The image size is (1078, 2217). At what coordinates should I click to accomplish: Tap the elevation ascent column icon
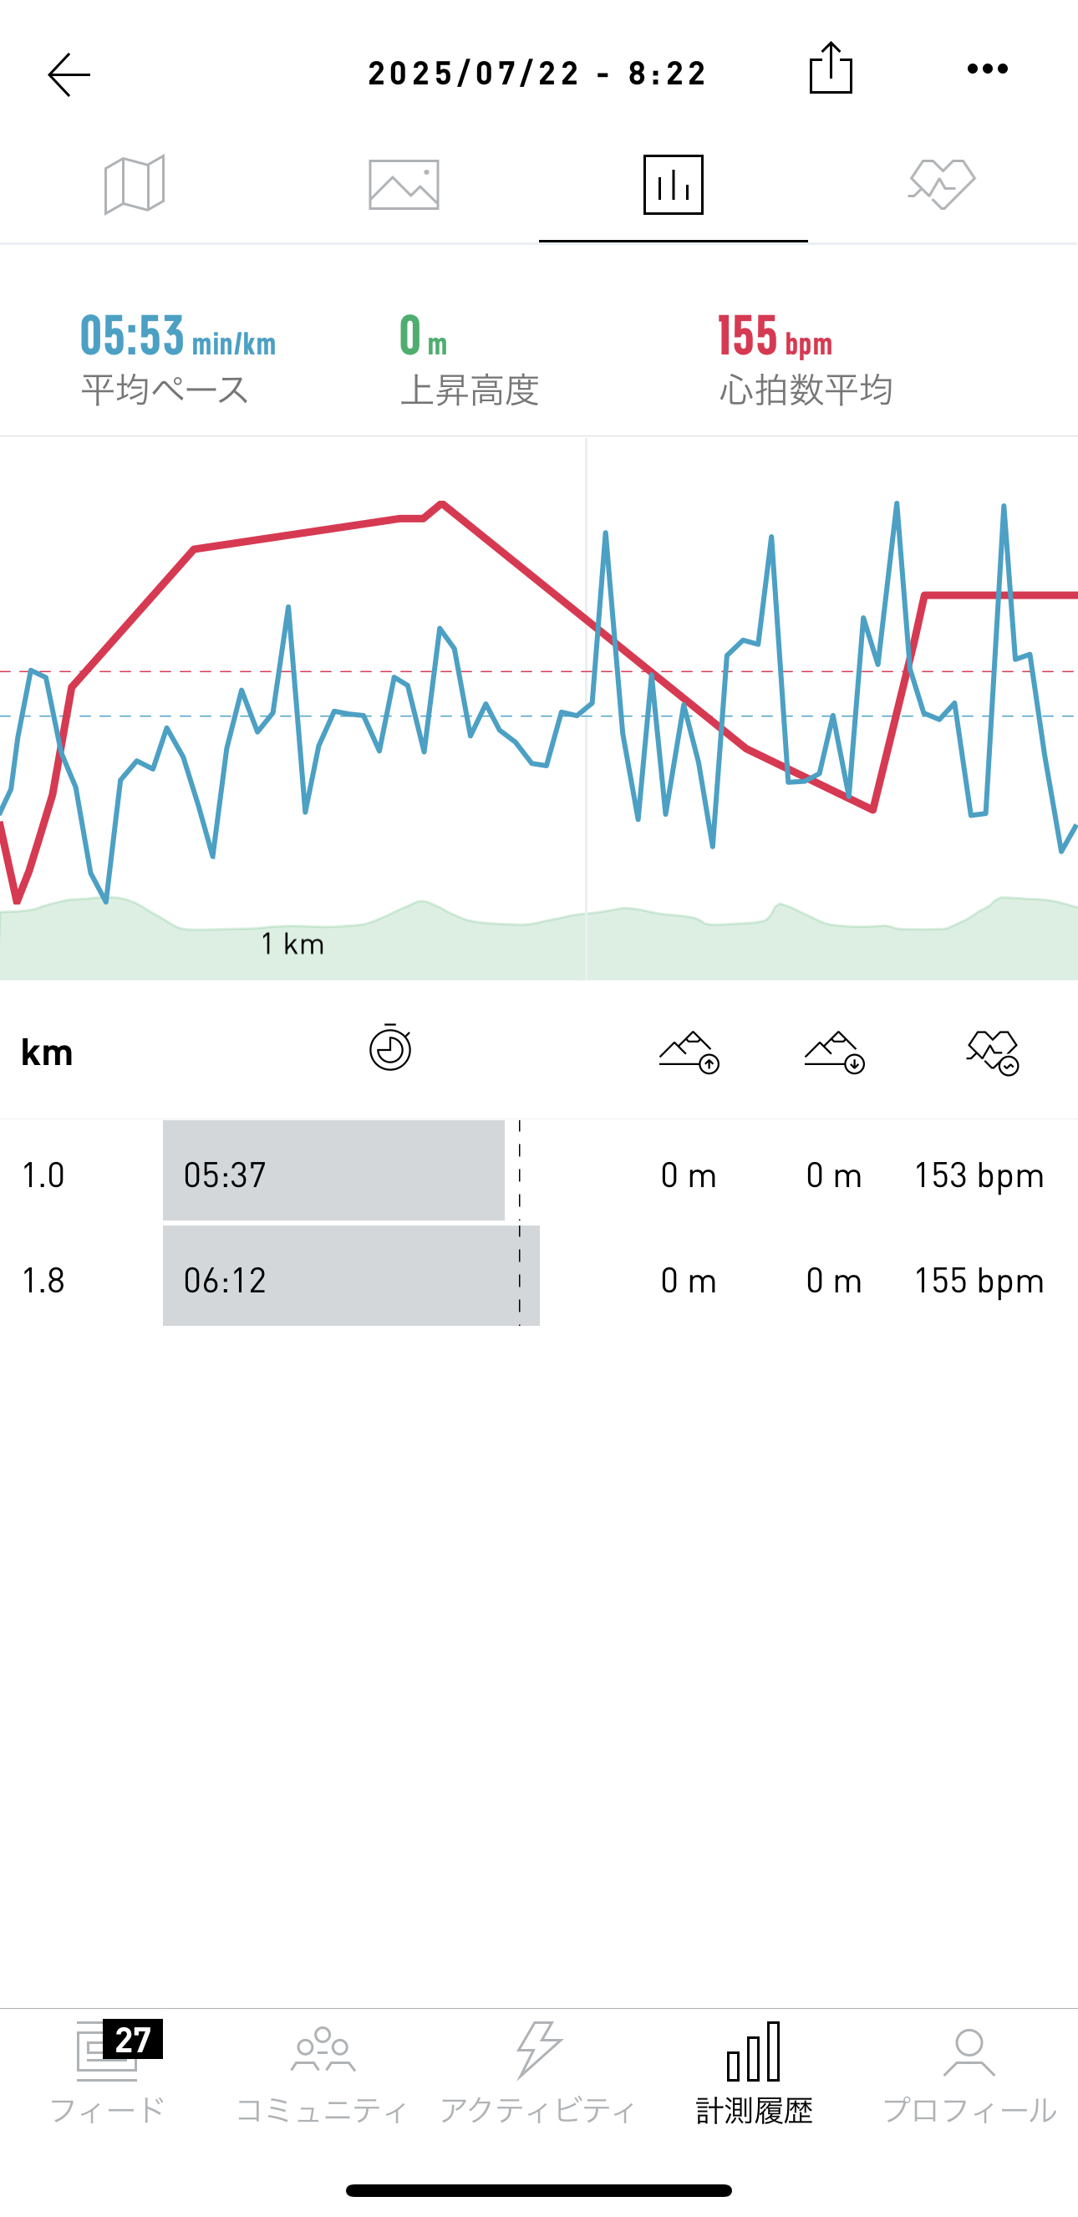pyautogui.click(x=689, y=1052)
